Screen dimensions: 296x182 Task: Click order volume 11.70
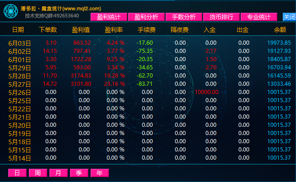tap(50, 76)
